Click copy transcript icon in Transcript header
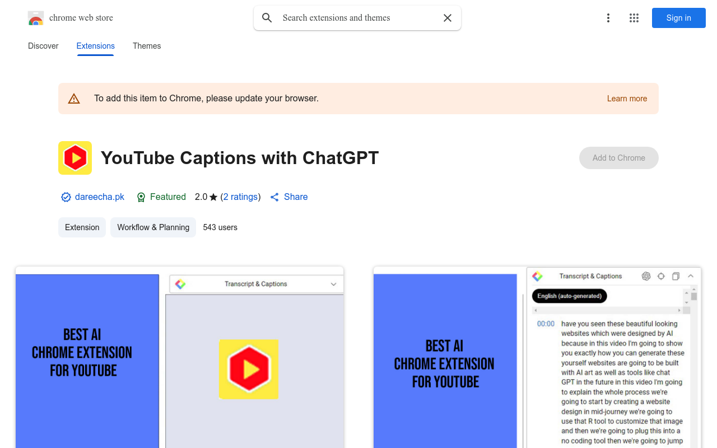The image size is (717, 448). (676, 276)
